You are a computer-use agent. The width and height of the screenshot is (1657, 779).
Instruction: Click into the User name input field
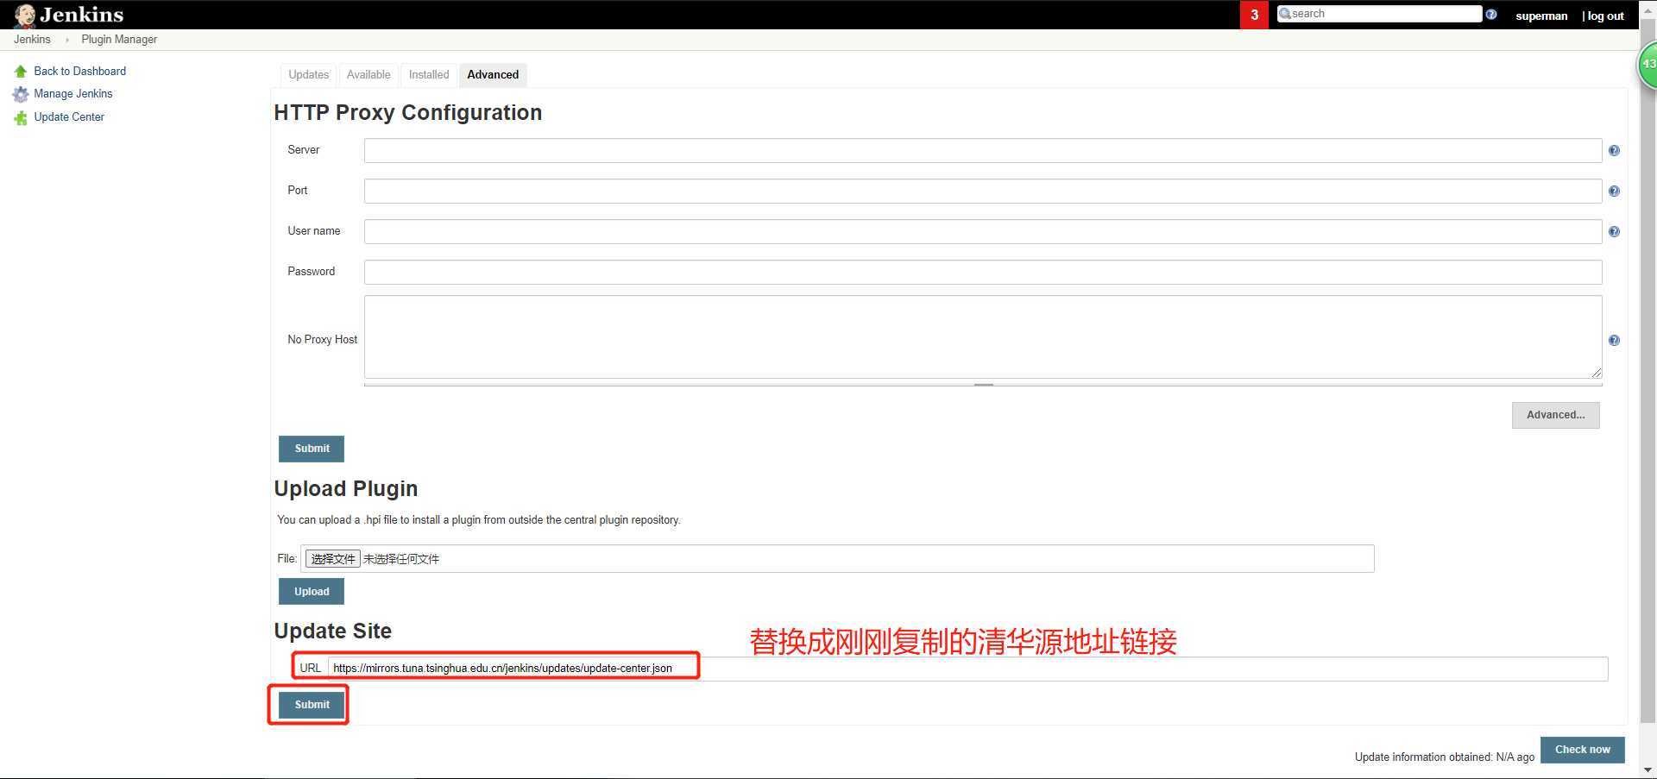pos(983,232)
